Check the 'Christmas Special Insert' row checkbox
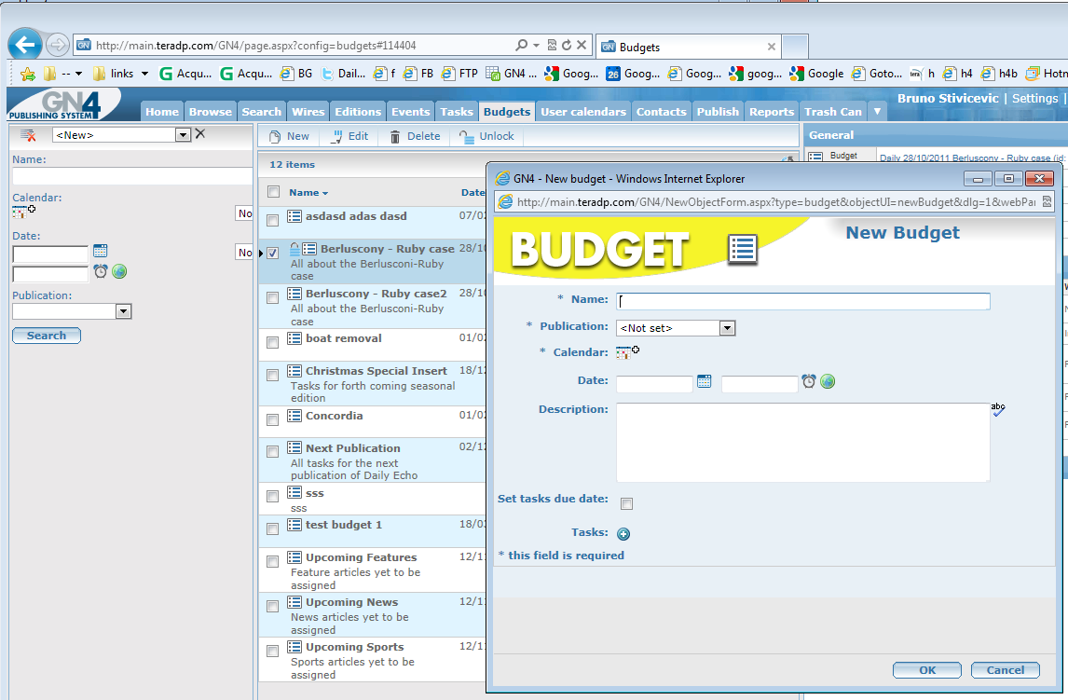Viewport: 1068px width, 700px height. pyautogui.click(x=272, y=376)
